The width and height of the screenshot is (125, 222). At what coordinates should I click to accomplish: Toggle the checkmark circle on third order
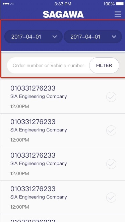(x=111, y=164)
